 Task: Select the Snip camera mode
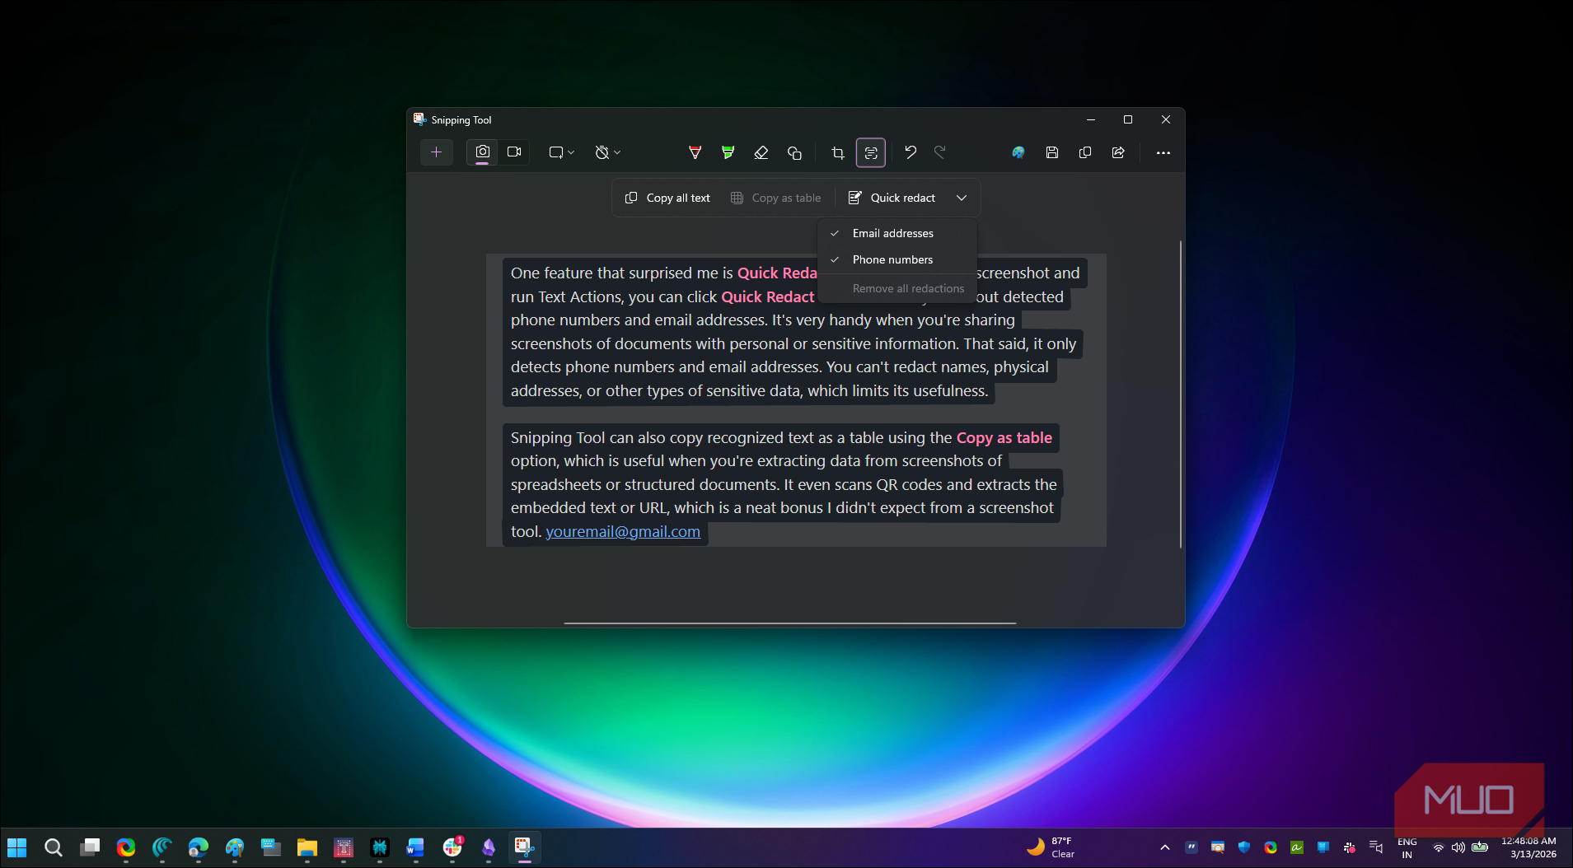point(483,152)
